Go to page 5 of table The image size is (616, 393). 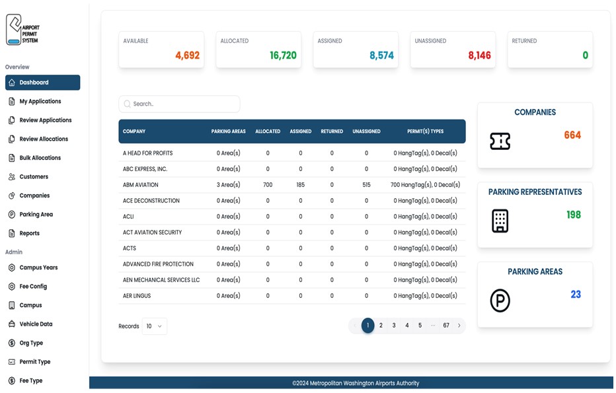pos(420,326)
